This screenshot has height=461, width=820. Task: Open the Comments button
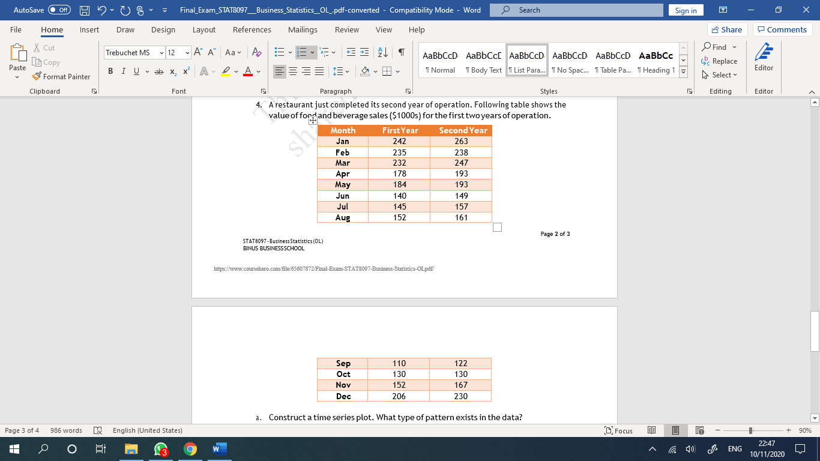pyautogui.click(x=782, y=29)
